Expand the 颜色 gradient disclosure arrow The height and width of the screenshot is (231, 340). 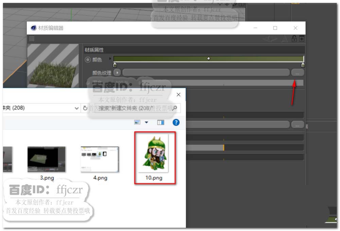point(110,59)
